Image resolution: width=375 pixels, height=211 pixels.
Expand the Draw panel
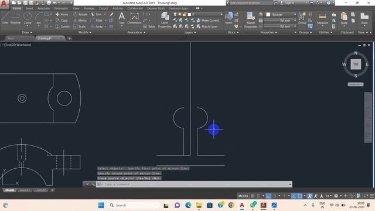tap(27, 32)
